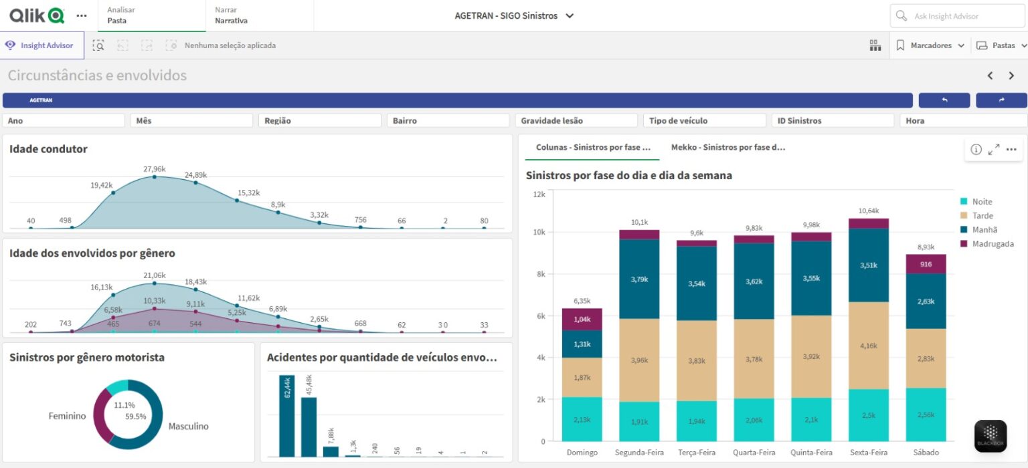Open the global menu beside the Qlik logo
Viewport: 1028px width, 468px height.
82,15
